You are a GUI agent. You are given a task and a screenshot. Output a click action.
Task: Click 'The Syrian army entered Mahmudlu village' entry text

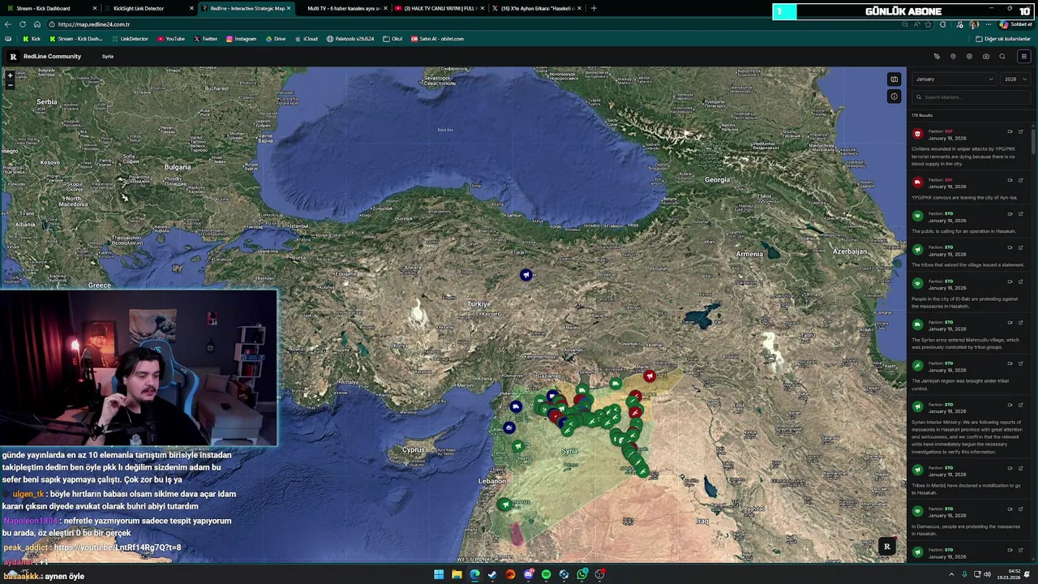[965, 343]
